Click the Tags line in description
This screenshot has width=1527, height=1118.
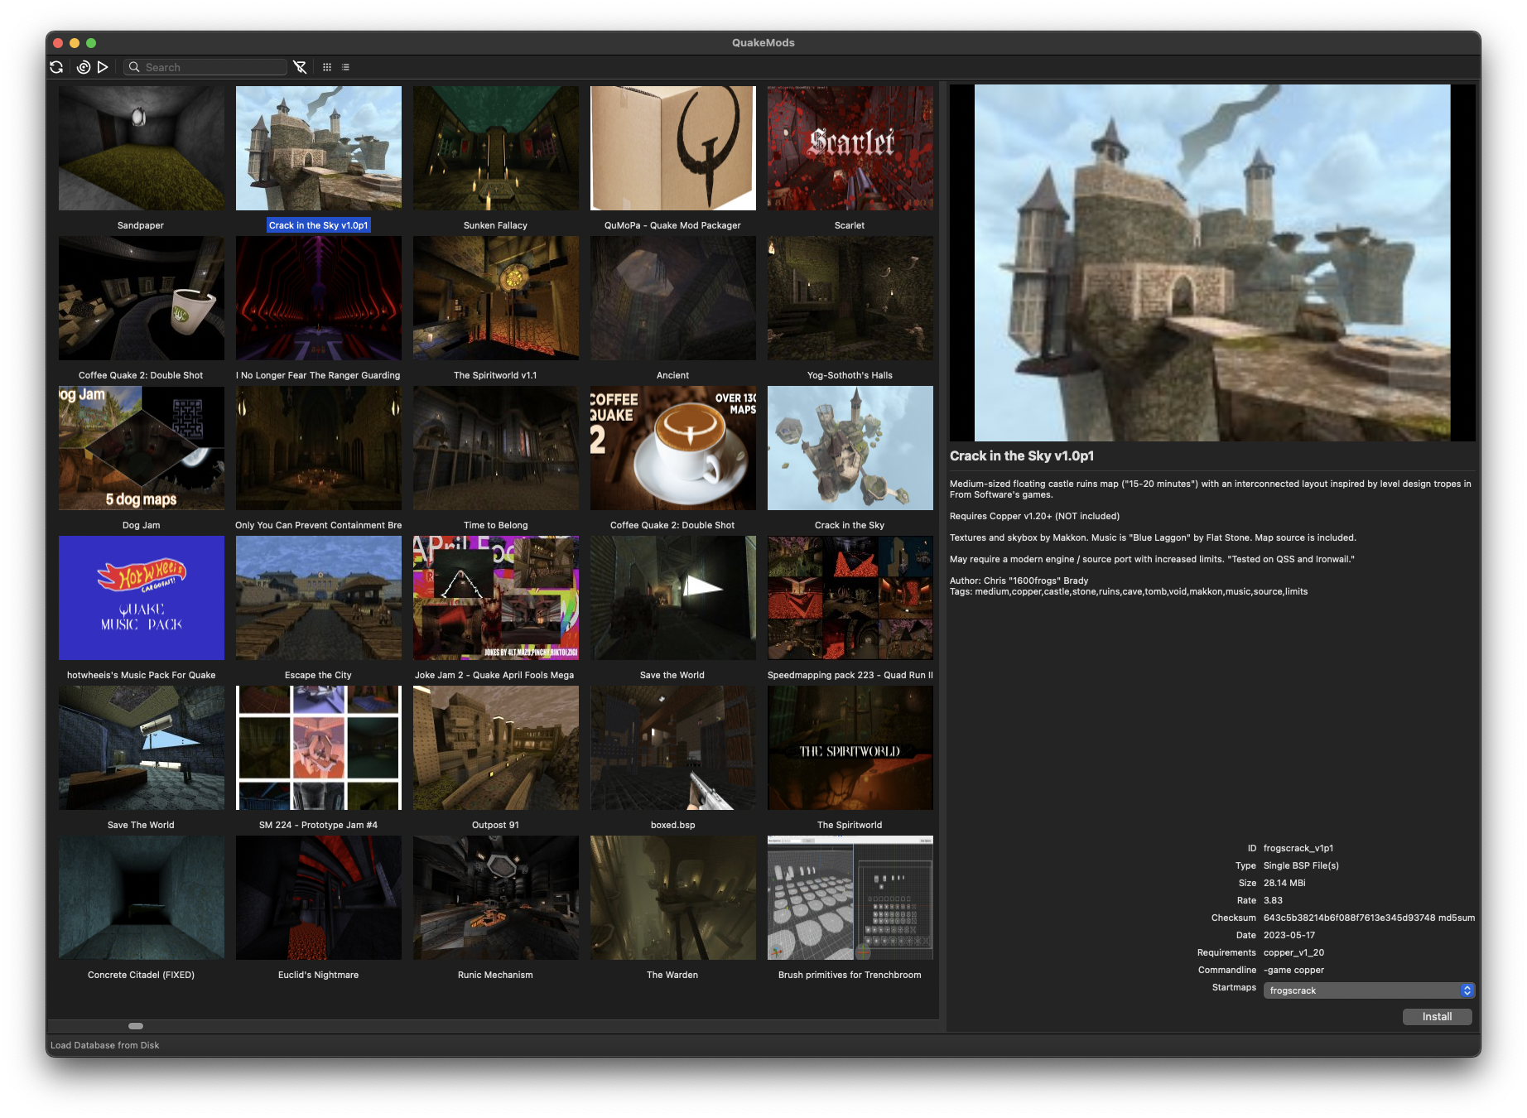tap(1129, 591)
